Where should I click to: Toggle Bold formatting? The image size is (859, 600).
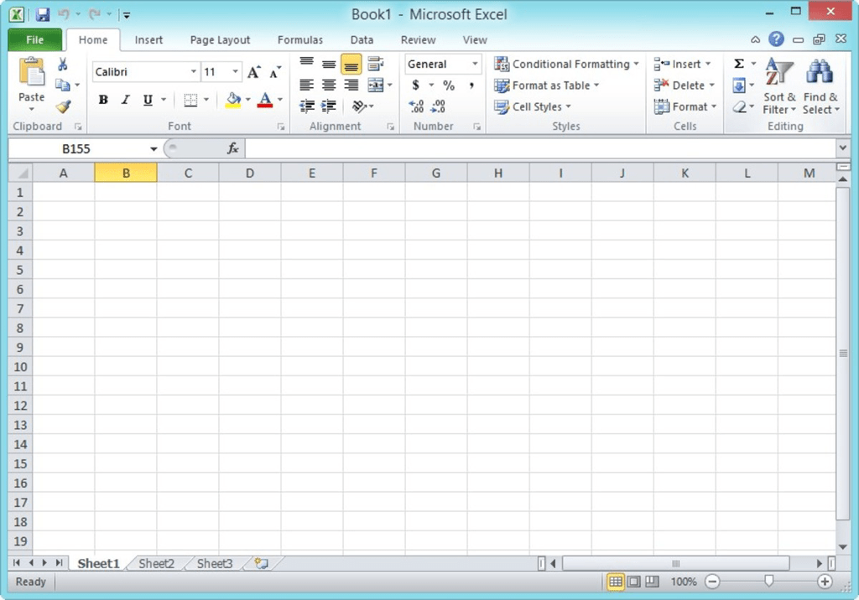(103, 100)
